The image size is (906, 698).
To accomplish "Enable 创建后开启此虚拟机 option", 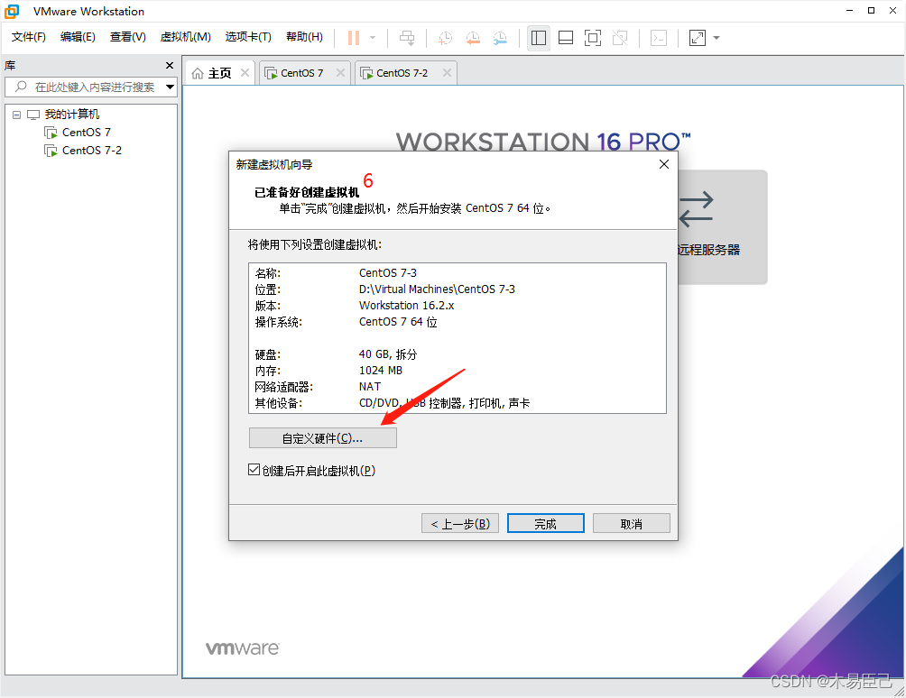I will [x=254, y=469].
